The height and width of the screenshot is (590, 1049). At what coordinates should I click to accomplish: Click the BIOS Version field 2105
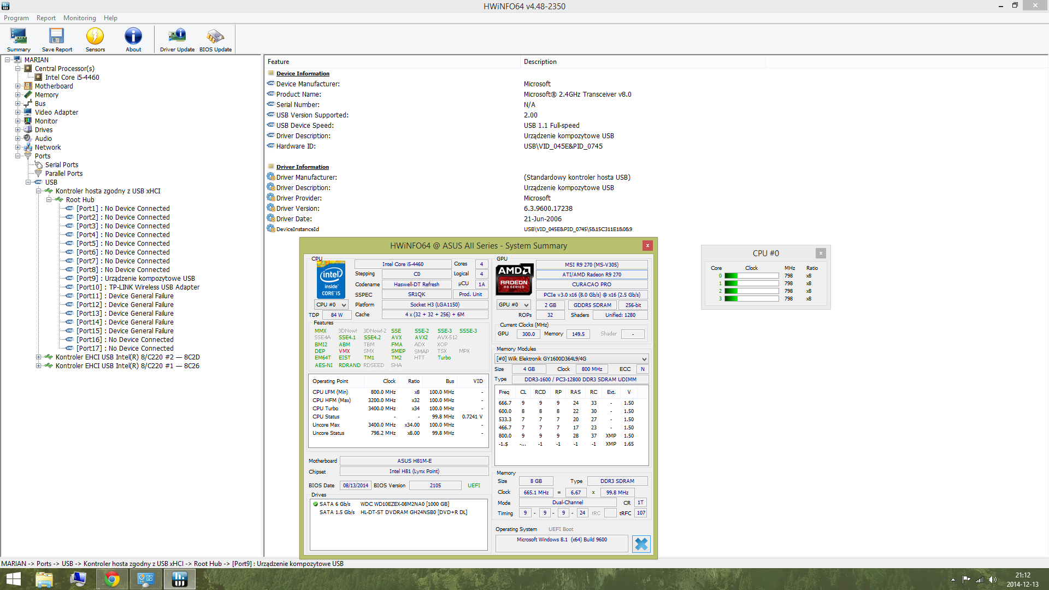point(435,486)
